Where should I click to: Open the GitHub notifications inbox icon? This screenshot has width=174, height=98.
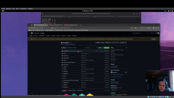pyautogui.click(x=156, y=33)
